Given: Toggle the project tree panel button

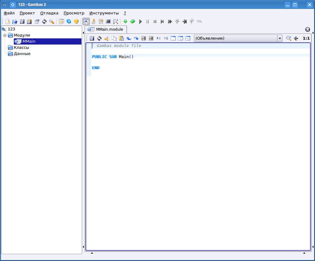Looking at the screenshot, I should pos(86,21).
